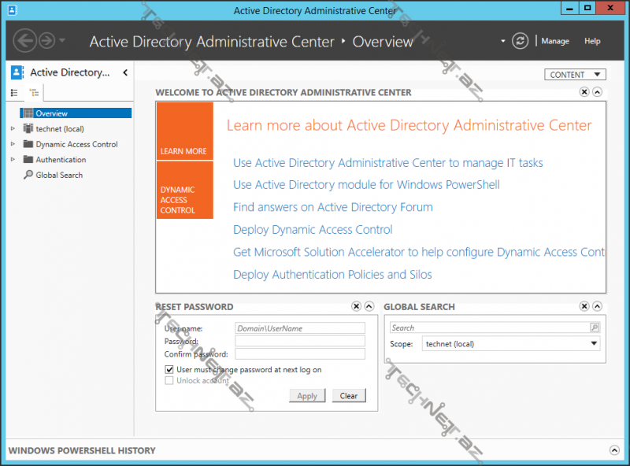Screen dimensions: 630x466
Task: Open the Scope dropdown in Global Search
Action: tap(594, 344)
